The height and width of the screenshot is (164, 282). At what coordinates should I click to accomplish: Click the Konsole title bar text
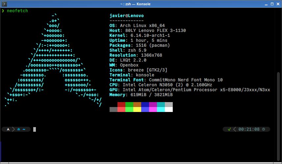pyautogui.click(x=141, y=4)
